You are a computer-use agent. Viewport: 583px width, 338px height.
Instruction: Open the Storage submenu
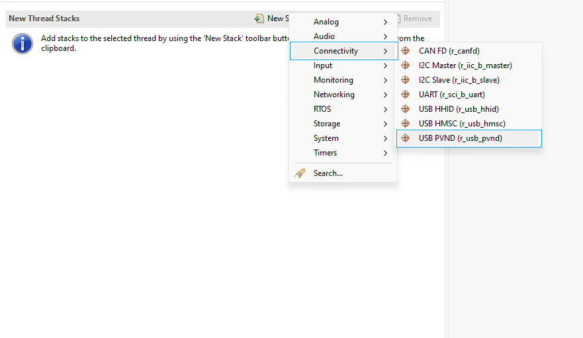(343, 124)
